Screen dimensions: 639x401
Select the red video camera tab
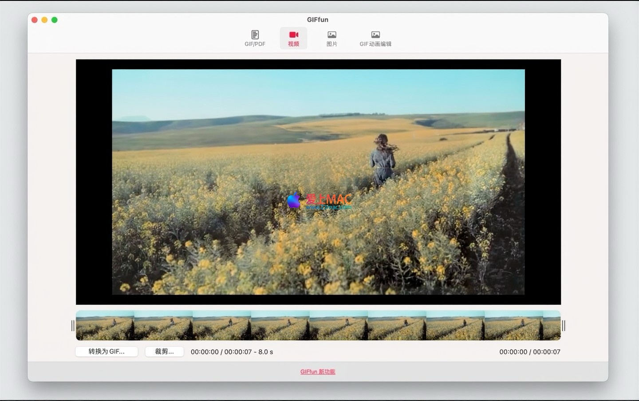click(293, 38)
